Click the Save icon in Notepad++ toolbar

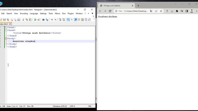point(4,20)
